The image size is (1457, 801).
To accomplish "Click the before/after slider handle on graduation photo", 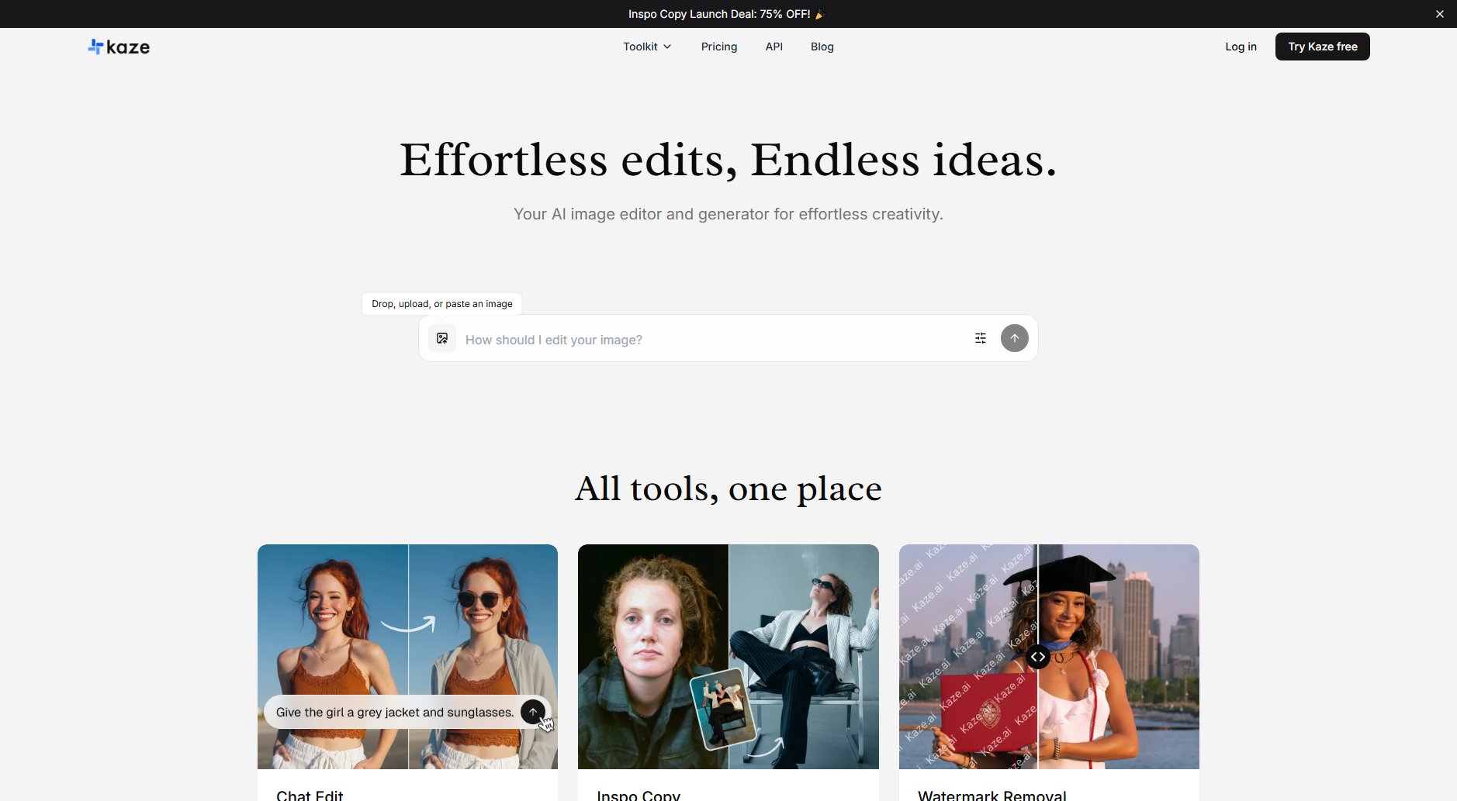I will point(1037,657).
